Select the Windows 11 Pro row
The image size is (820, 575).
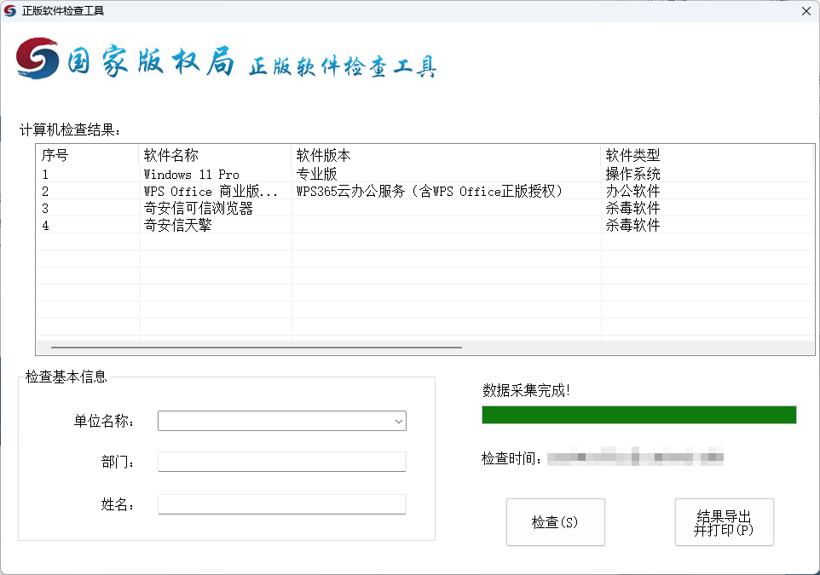coord(424,174)
